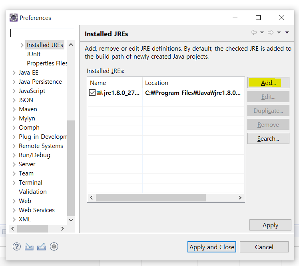The image size is (299, 266).
Task: Click the tree horizontal scroll-right arrow
Action: [x=62, y=229]
